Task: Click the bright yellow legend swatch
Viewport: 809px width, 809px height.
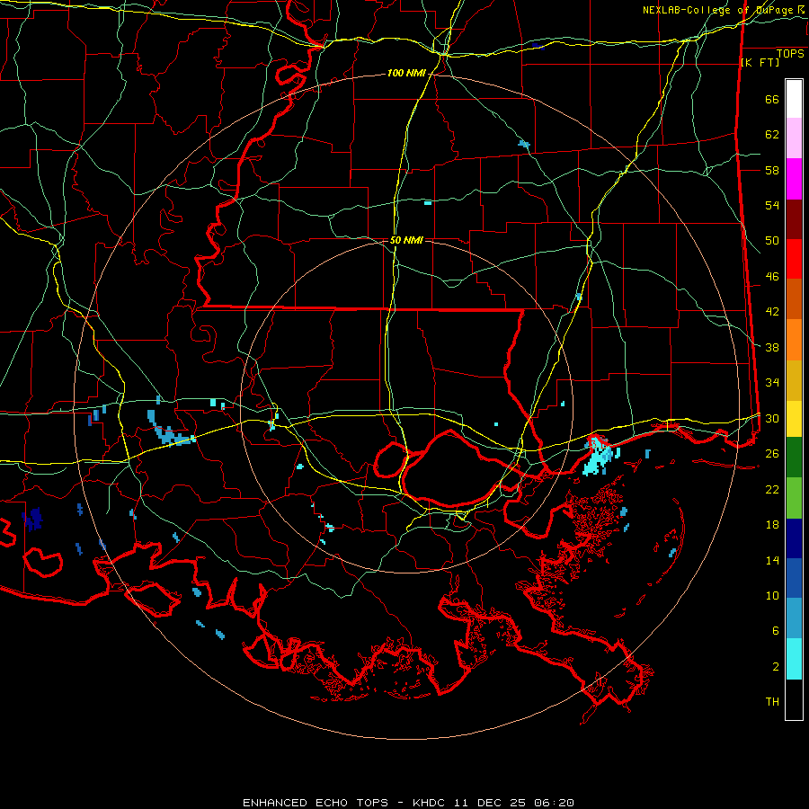Action: (794, 418)
